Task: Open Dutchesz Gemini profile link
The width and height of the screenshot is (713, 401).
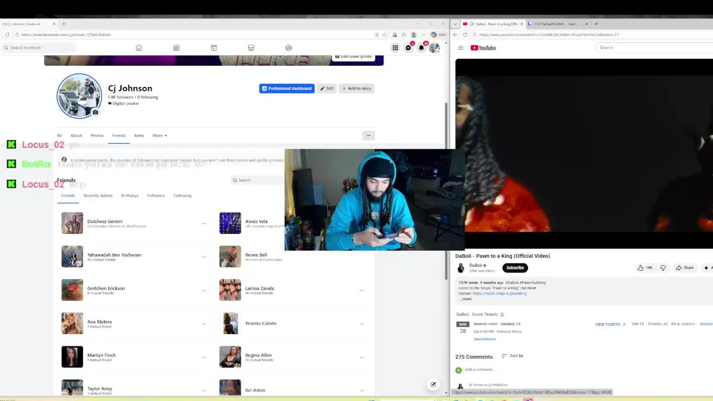Action: click(x=105, y=221)
